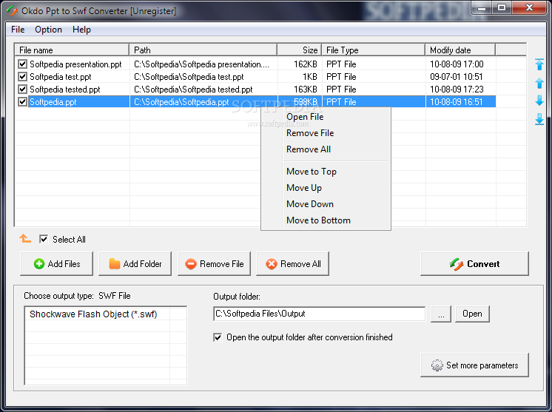Uncheck Softpedia presentation.ppt checkbox

22,64
